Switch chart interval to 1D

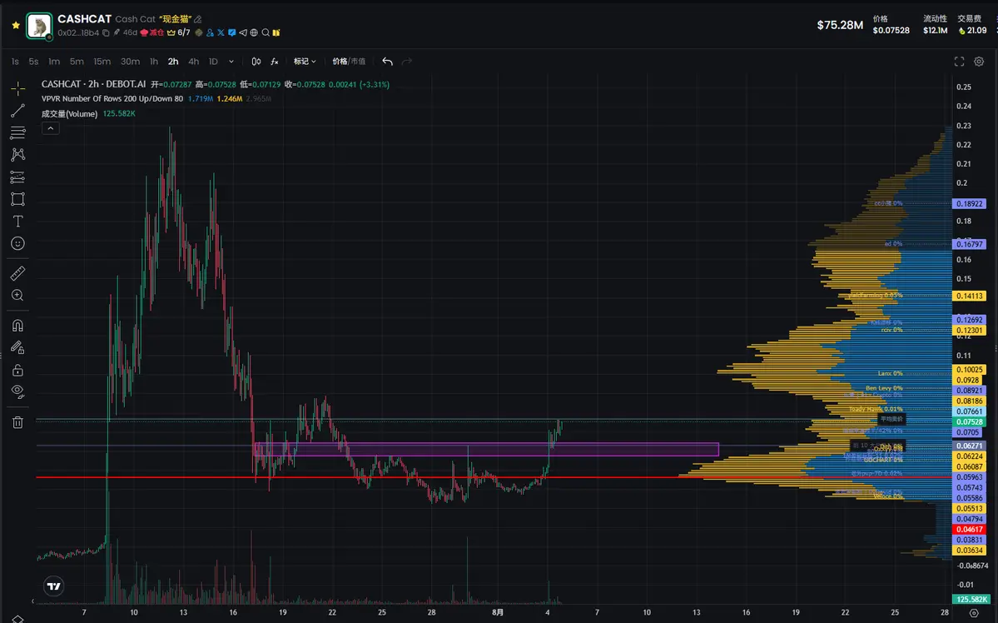[213, 61]
